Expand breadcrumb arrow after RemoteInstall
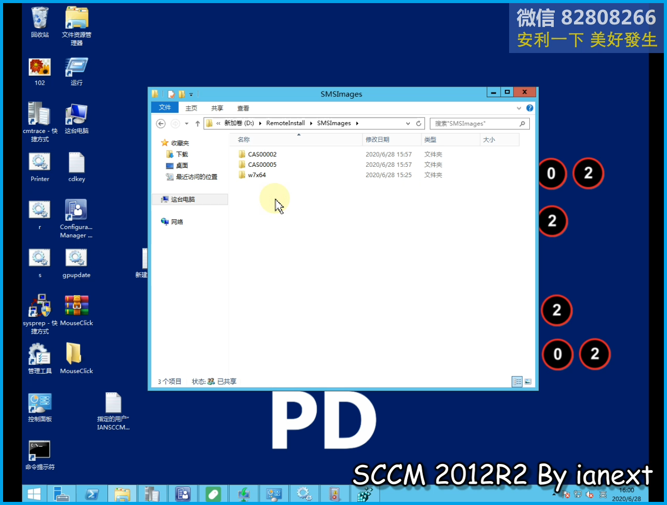Viewport: 667px width, 505px height. 312,123
